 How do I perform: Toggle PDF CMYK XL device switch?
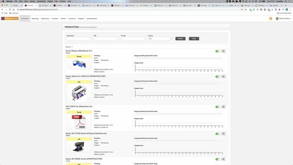pyautogui.click(x=217, y=107)
